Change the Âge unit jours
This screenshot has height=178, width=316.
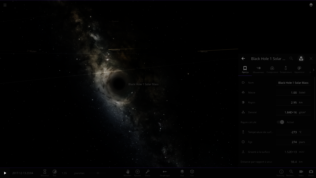(302, 142)
